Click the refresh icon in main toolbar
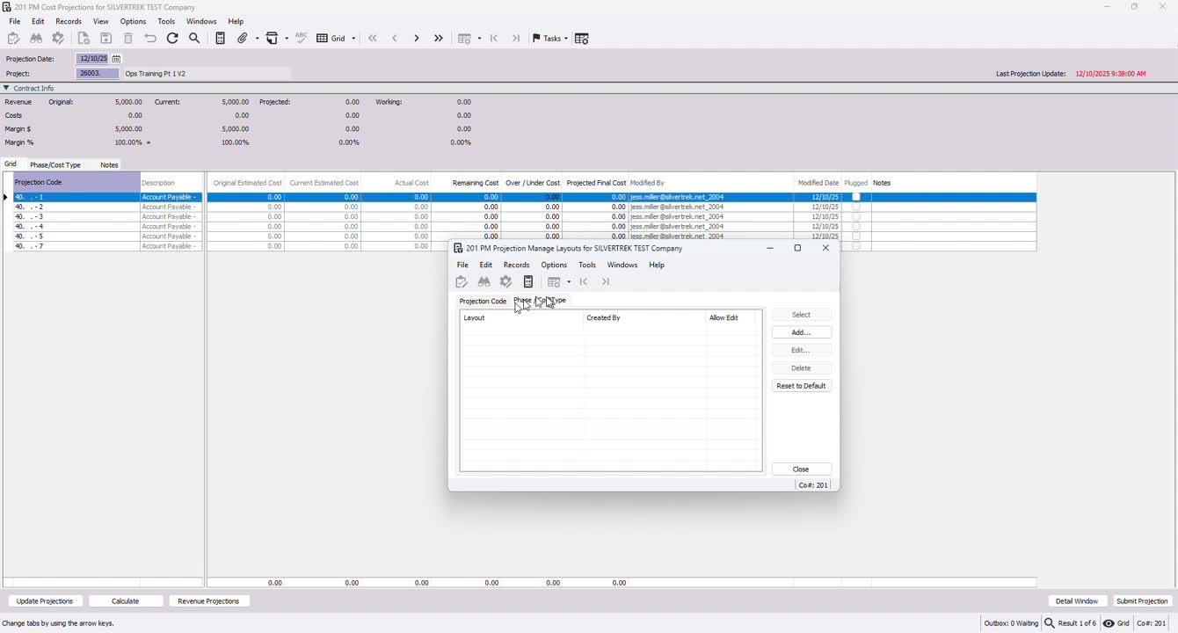The width and height of the screenshot is (1178, 633). (x=172, y=39)
